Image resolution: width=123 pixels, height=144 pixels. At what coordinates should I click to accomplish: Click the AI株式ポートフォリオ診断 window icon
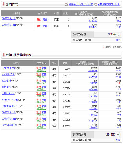click(x=66, y=4)
